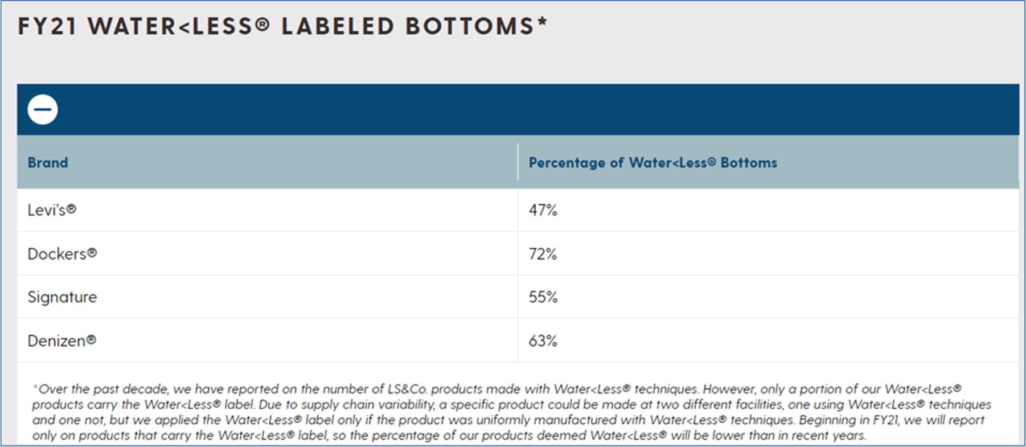Click the FY21 Water<Less Labeled Bottoms title

click(x=282, y=25)
